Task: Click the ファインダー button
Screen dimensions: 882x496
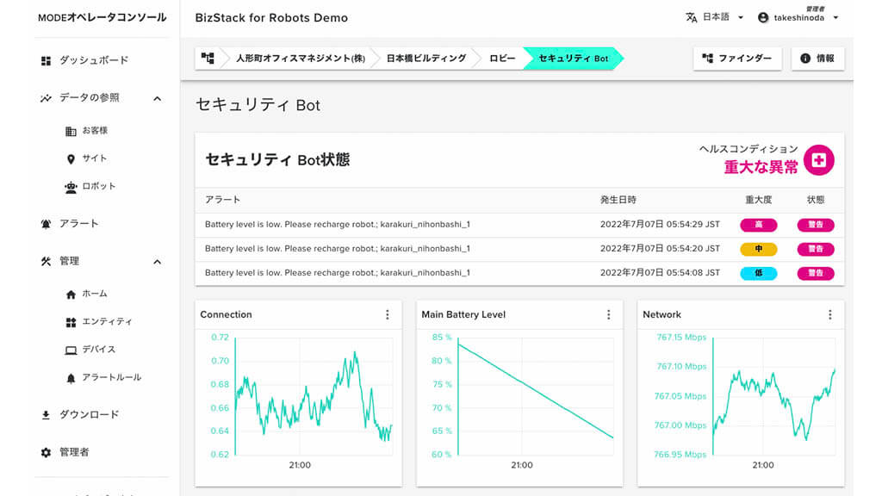Action: 737,59
